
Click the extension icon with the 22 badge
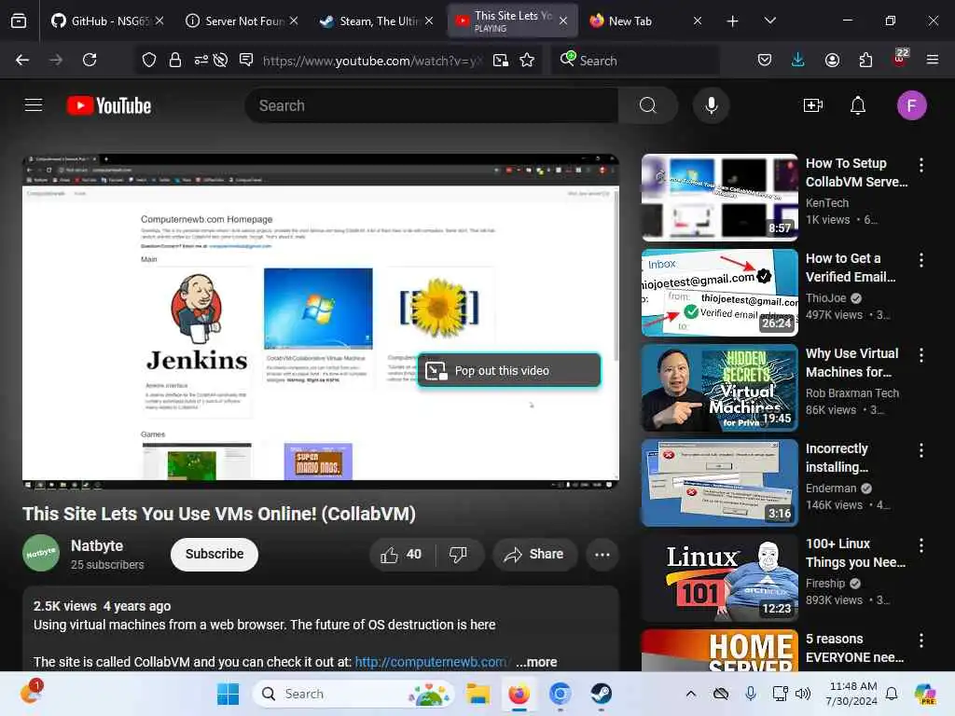(900, 59)
